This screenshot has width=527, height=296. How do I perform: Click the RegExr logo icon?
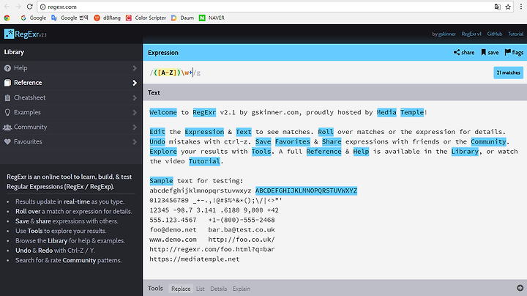(9, 34)
